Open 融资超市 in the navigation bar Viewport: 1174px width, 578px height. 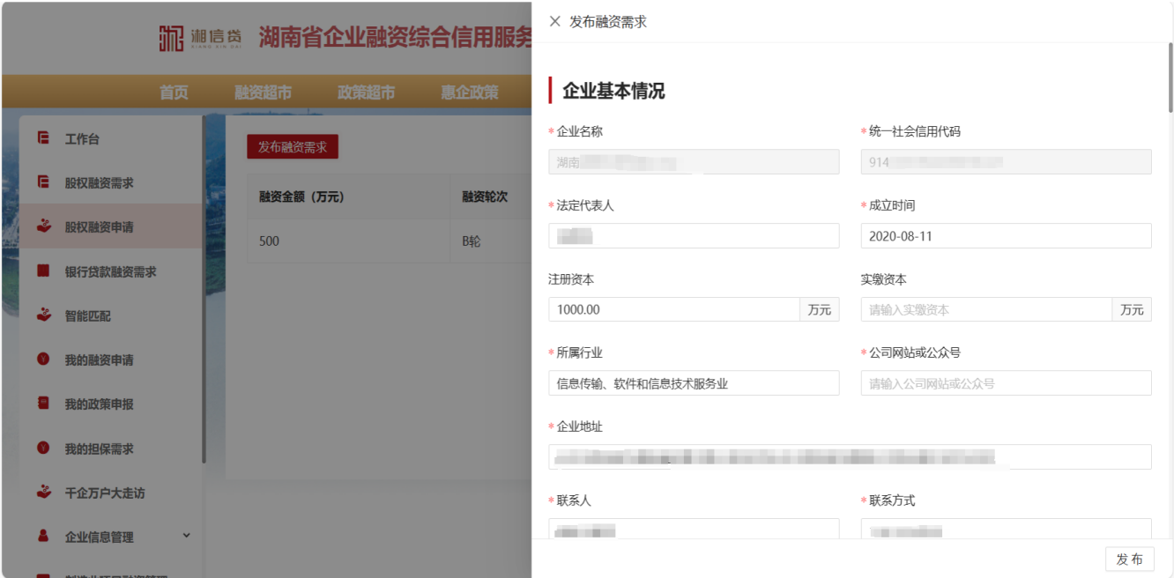(263, 93)
